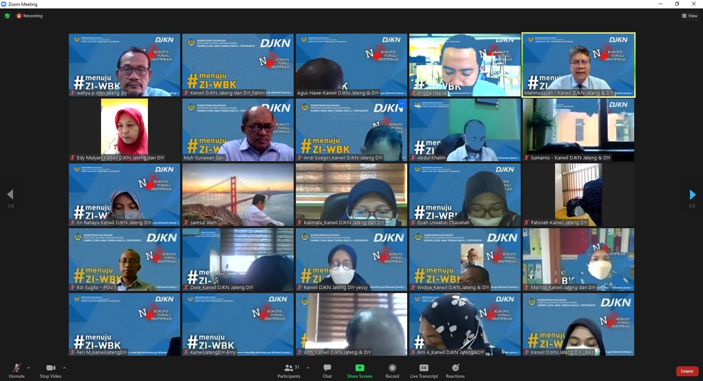Go to previous page of participants
The image size is (703, 381).
(10, 195)
